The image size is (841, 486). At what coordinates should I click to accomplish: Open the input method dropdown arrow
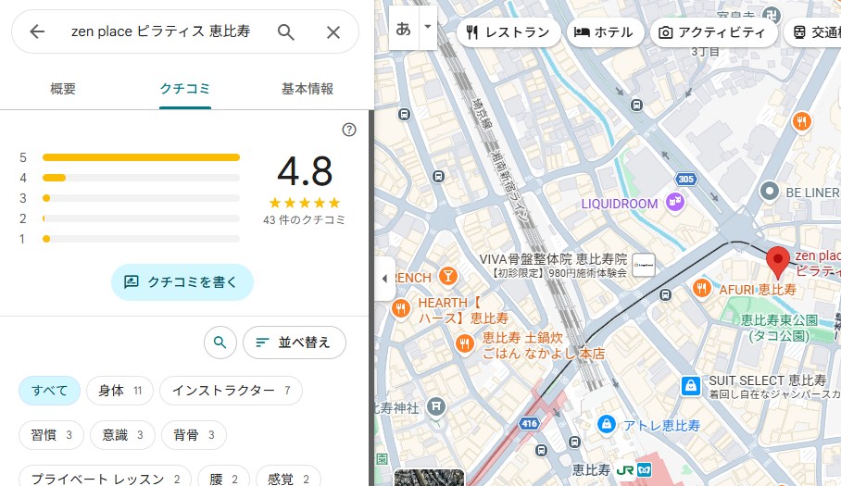pyautogui.click(x=427, y=27)
